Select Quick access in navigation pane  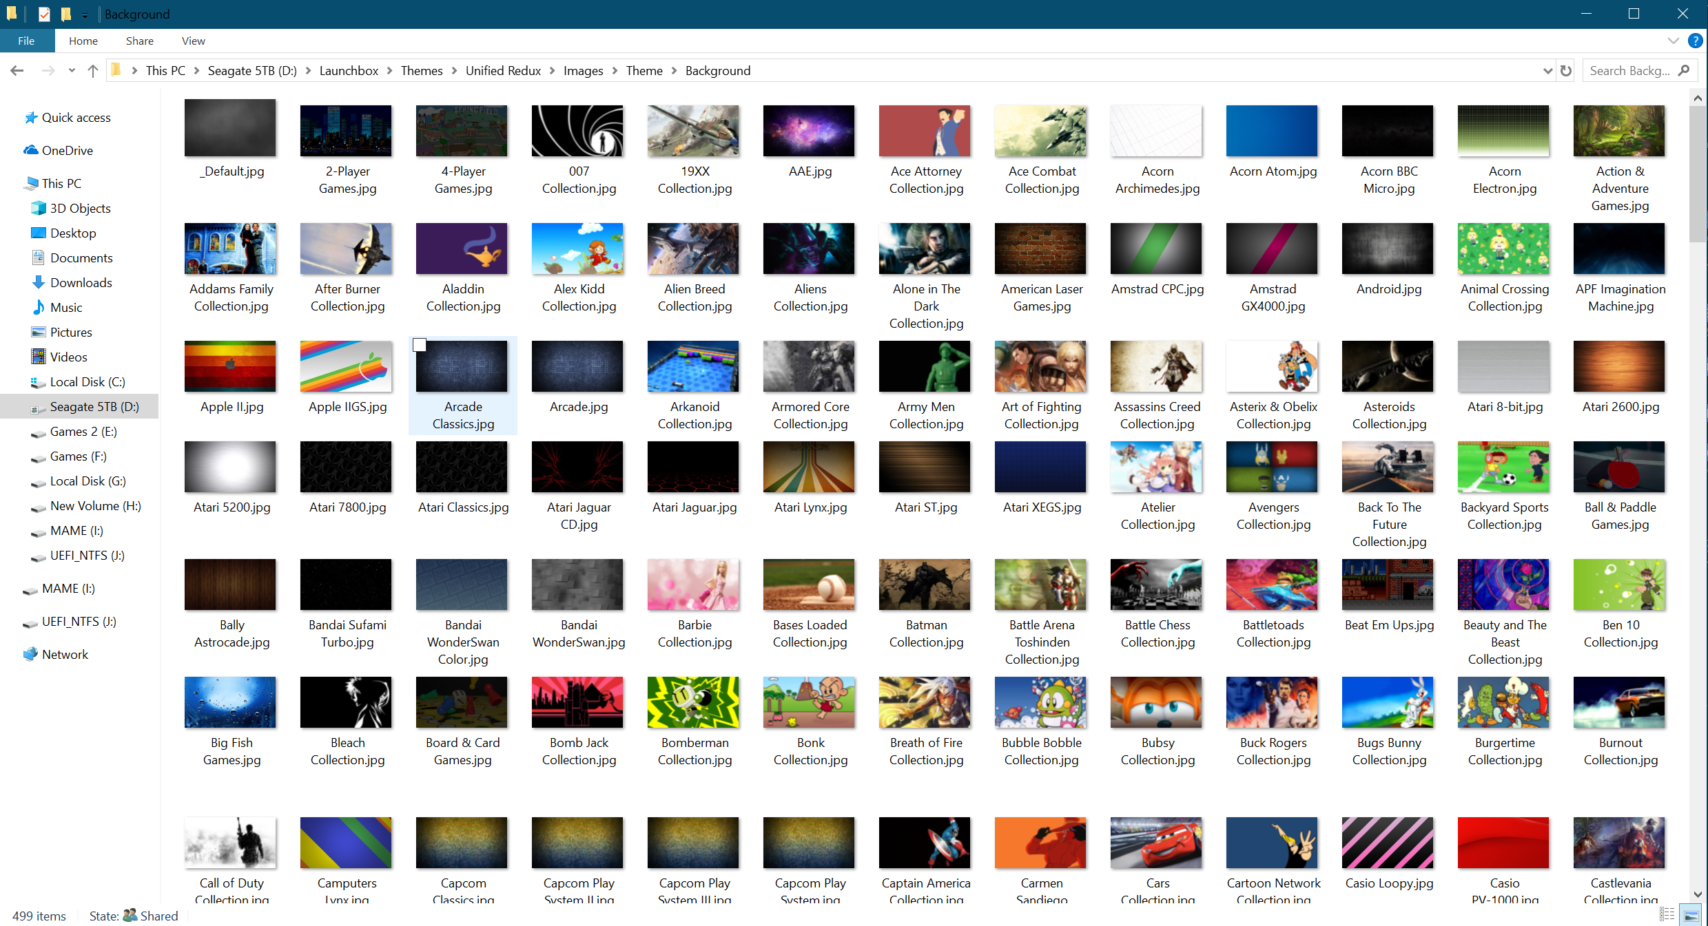(x=76, y=118)
